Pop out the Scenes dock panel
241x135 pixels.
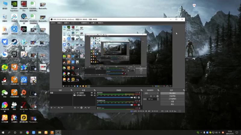click(x=71, y=90)
